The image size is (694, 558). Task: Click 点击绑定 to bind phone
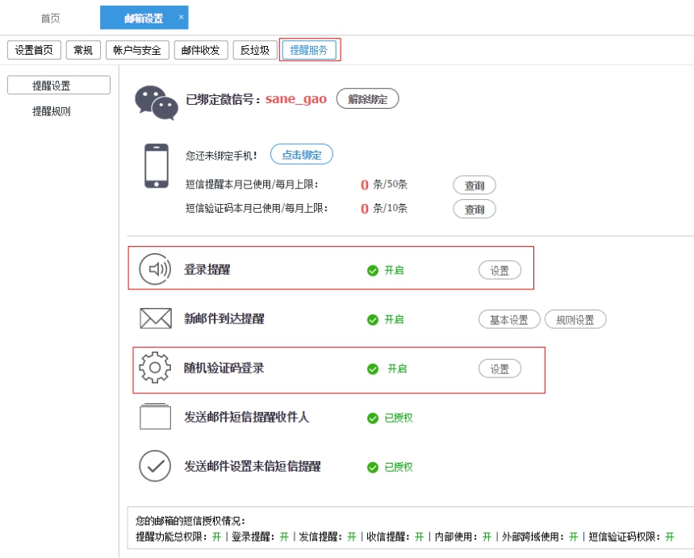coord(301,155)
